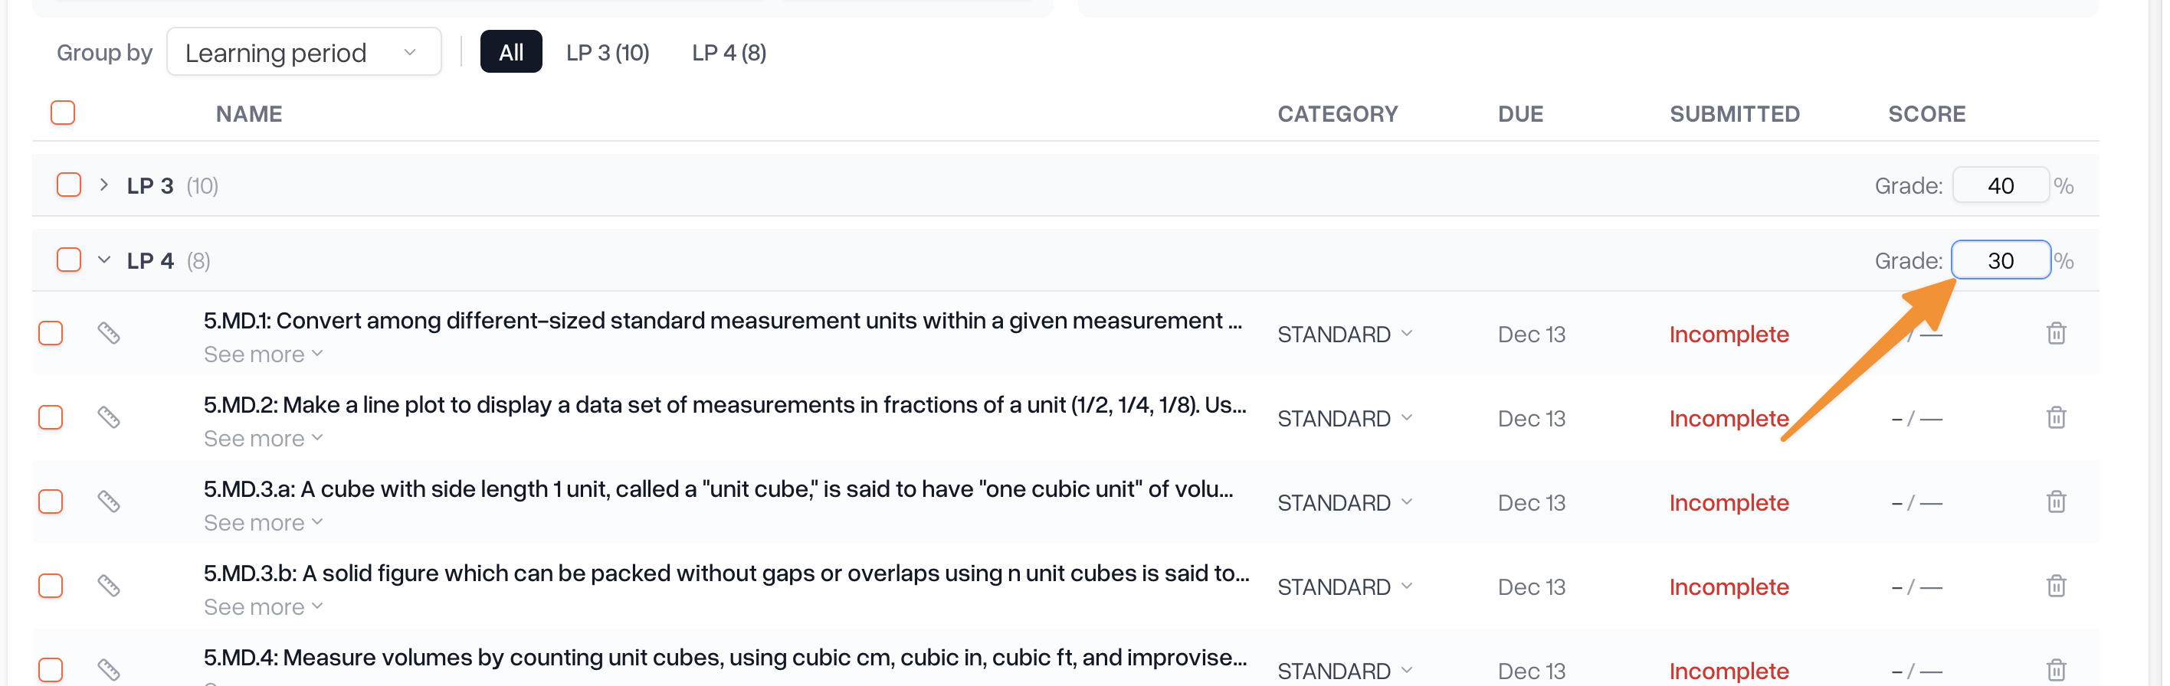Click the tag icon on 5.MD.3.b row
This screenshot has width=2170, height=686.
(109, 586)
